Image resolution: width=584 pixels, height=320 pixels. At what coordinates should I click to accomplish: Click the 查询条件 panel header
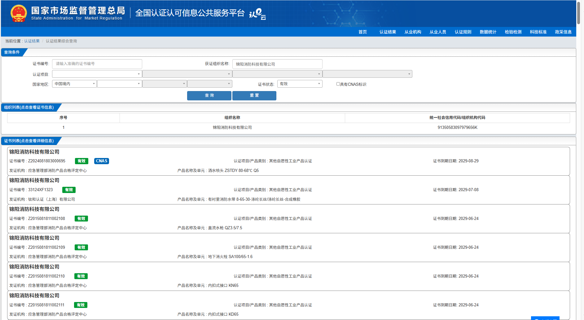(x=12, y=52)
